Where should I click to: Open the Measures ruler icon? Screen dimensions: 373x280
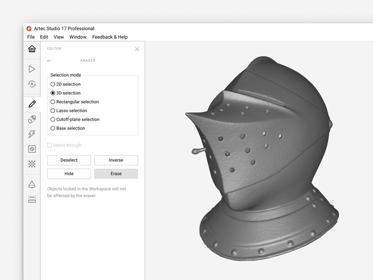pos(32,199)
